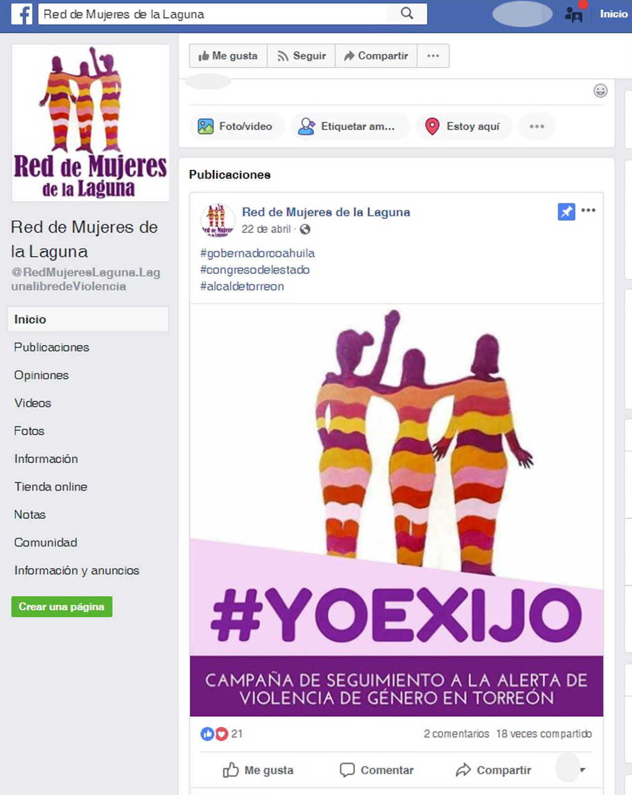Image resolution: width=632 pixels, height=795 pixels.
Task: Click the #YOEXIJO post image
Action: [x=396, y=510]
